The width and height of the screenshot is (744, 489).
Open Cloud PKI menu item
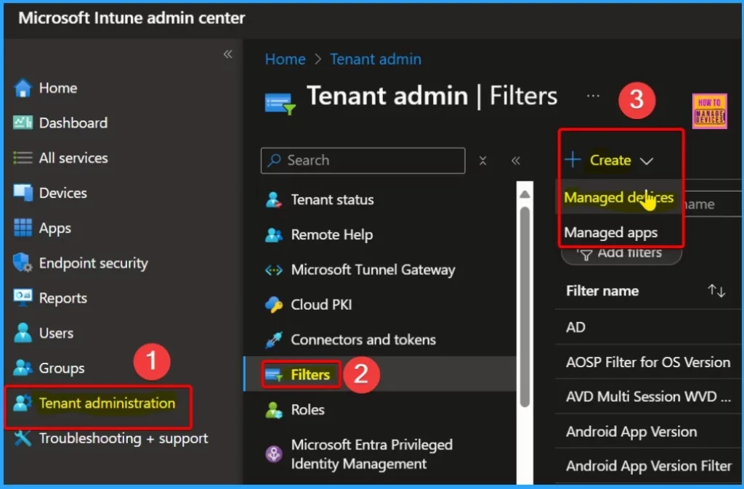pos(321,305)
